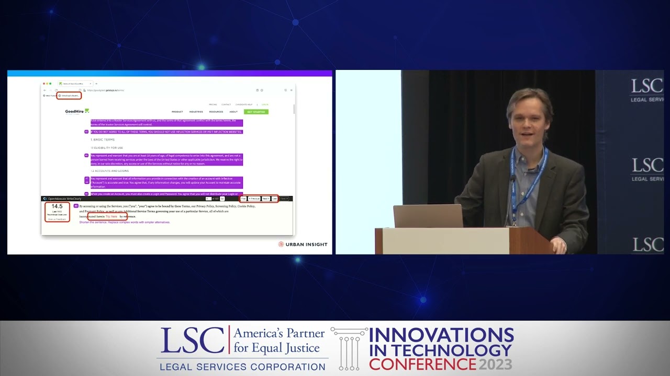Click the 'Try: here' word suggestion
This screenshot has height=376, width=670.
(111, 216)
